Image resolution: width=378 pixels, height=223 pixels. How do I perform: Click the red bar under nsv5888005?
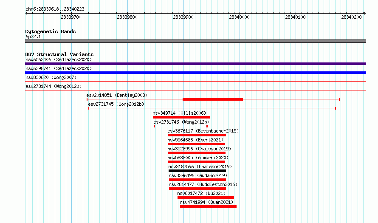pos(197,162)
